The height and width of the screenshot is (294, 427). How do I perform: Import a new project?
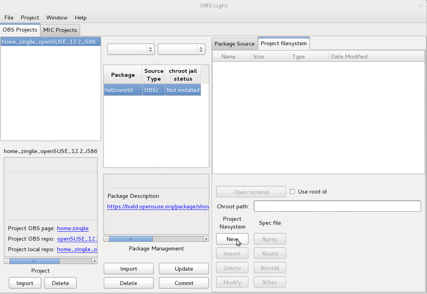click(x=25, y=283)
